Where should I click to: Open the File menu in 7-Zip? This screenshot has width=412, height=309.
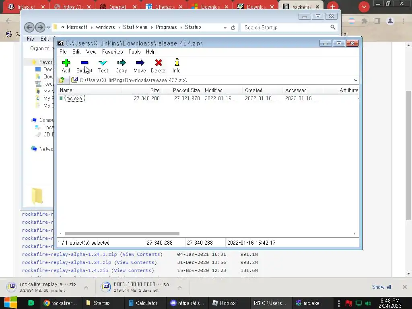(63, 52)
